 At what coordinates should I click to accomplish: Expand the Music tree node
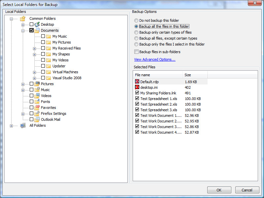click(23, 90)
